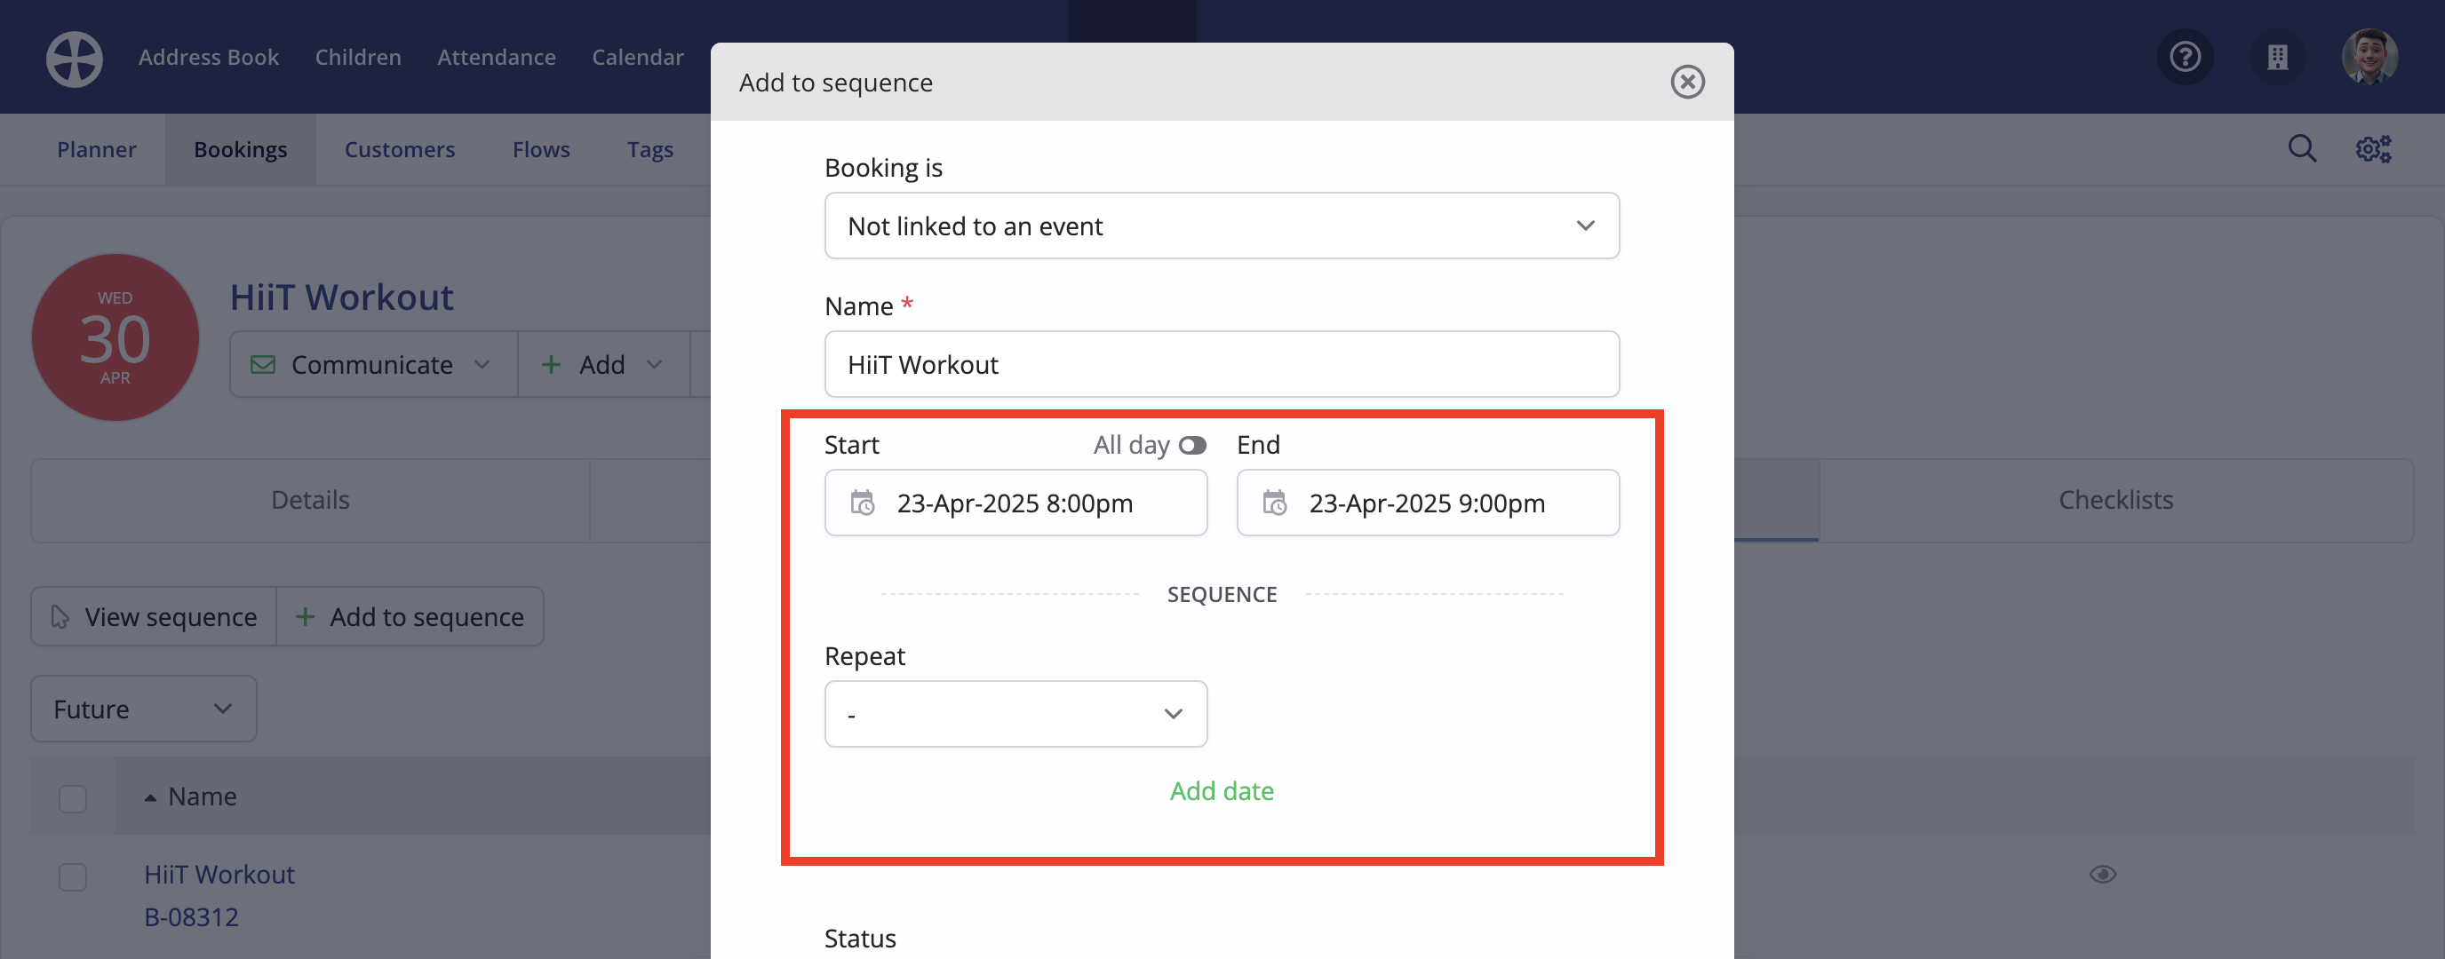Open the settings gears icon
This screenshot has width=2445, height=959.
point(2373,149)
